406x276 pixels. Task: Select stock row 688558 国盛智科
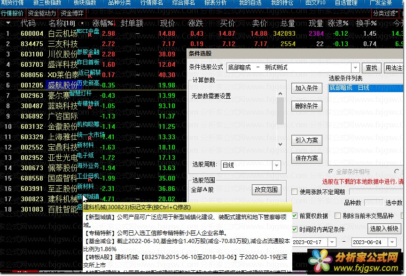point(93,178)
